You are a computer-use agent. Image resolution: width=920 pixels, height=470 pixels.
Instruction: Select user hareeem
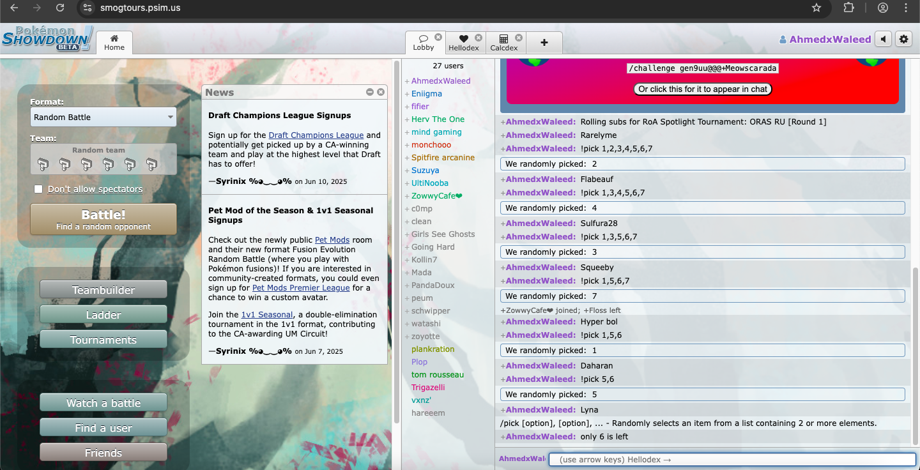428,413
